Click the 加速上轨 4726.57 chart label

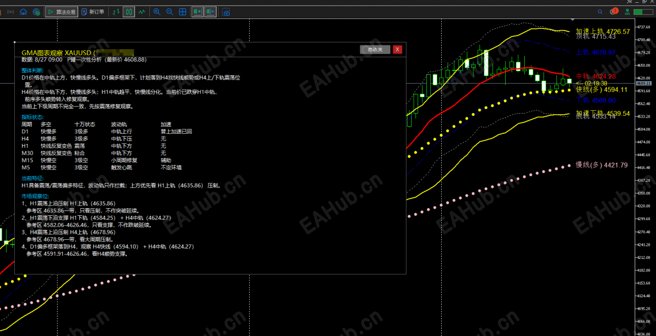603,32
